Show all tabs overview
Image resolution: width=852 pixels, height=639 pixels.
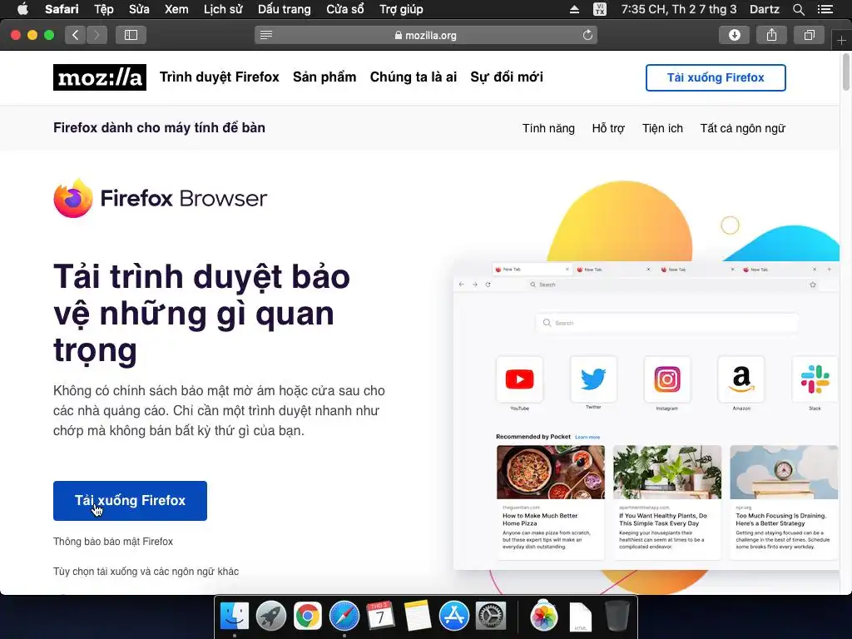coord(809,35)
